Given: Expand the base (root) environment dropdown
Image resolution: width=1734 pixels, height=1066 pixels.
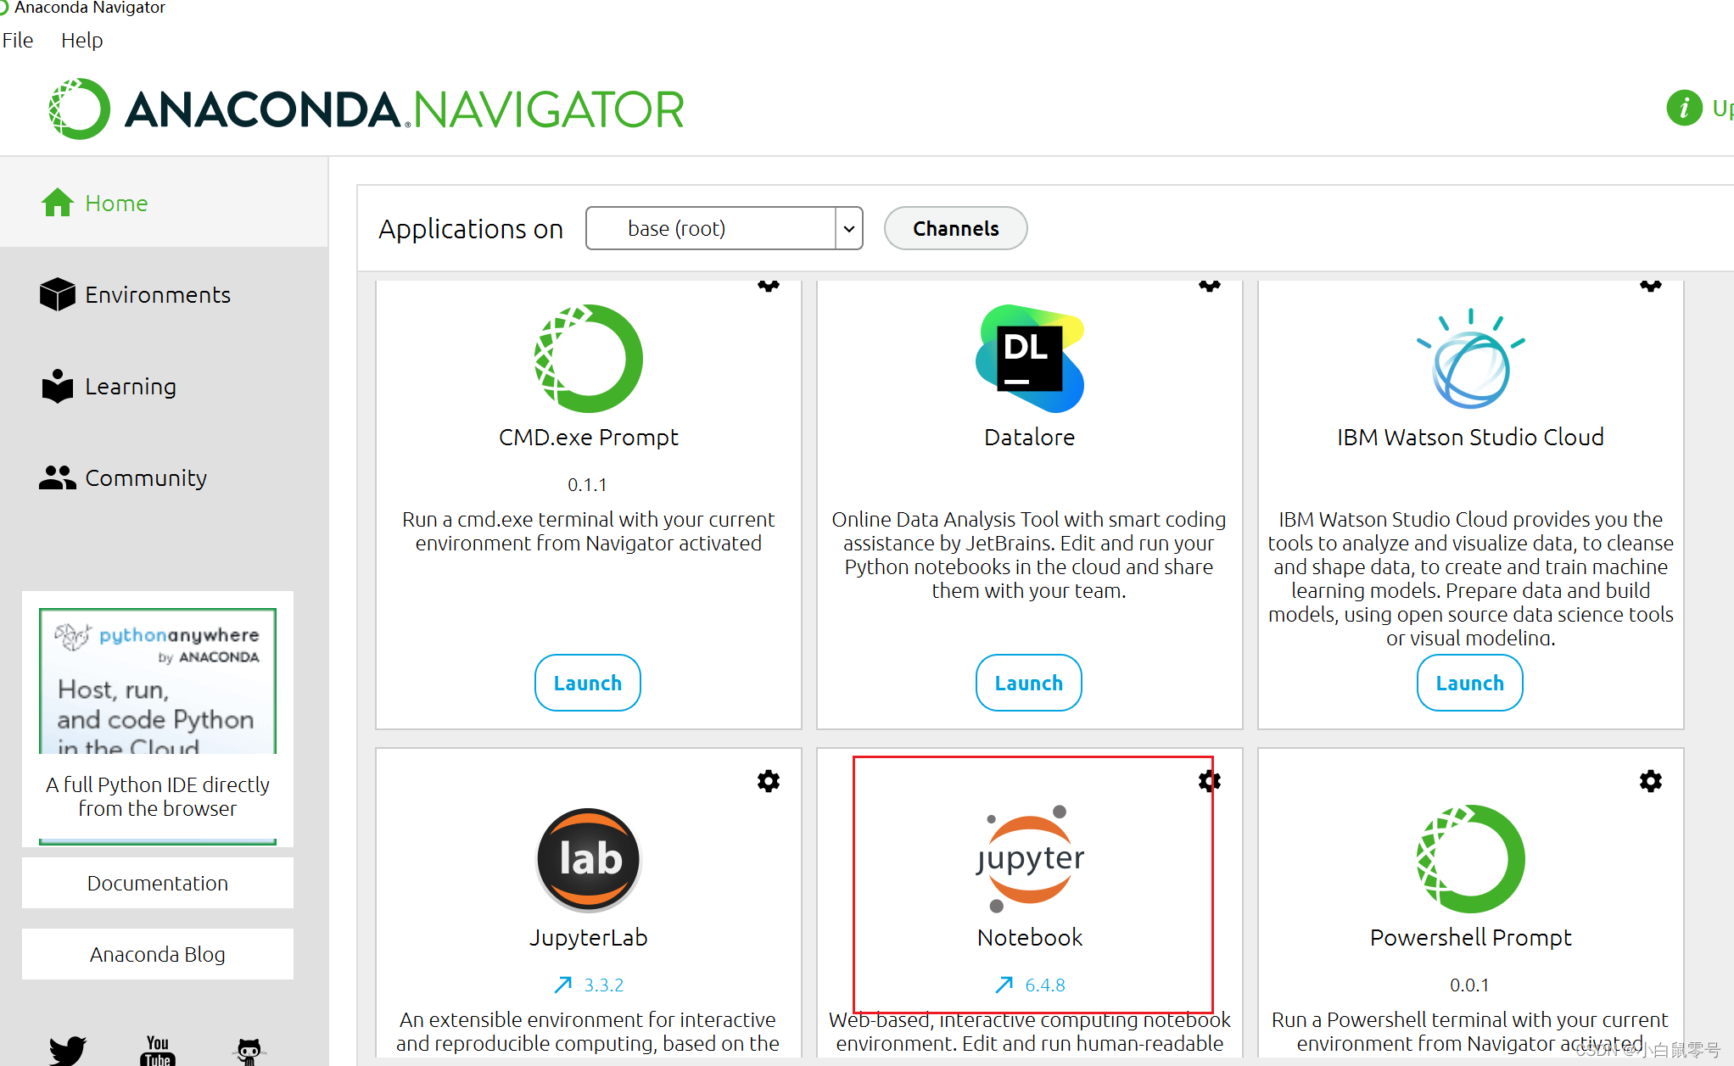Looking at the screenshot, I should click(848, 228).
